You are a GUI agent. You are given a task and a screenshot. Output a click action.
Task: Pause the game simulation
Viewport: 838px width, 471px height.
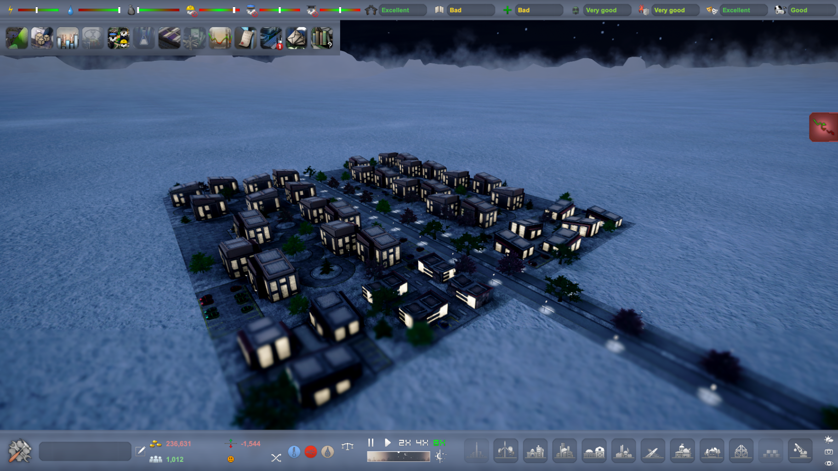coord(371,443)
